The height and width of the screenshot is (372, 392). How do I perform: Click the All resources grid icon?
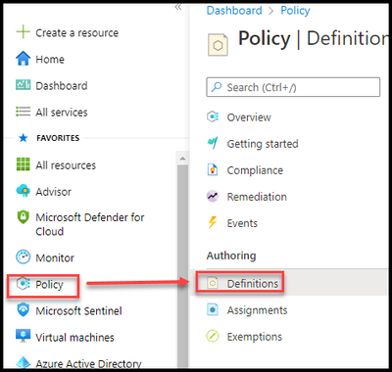pos(23,164)
